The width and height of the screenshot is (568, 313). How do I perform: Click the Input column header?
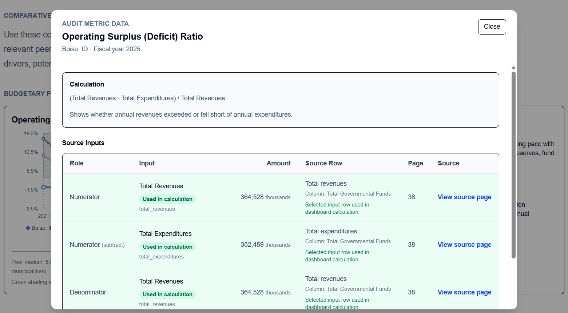[x=147, y=163]
